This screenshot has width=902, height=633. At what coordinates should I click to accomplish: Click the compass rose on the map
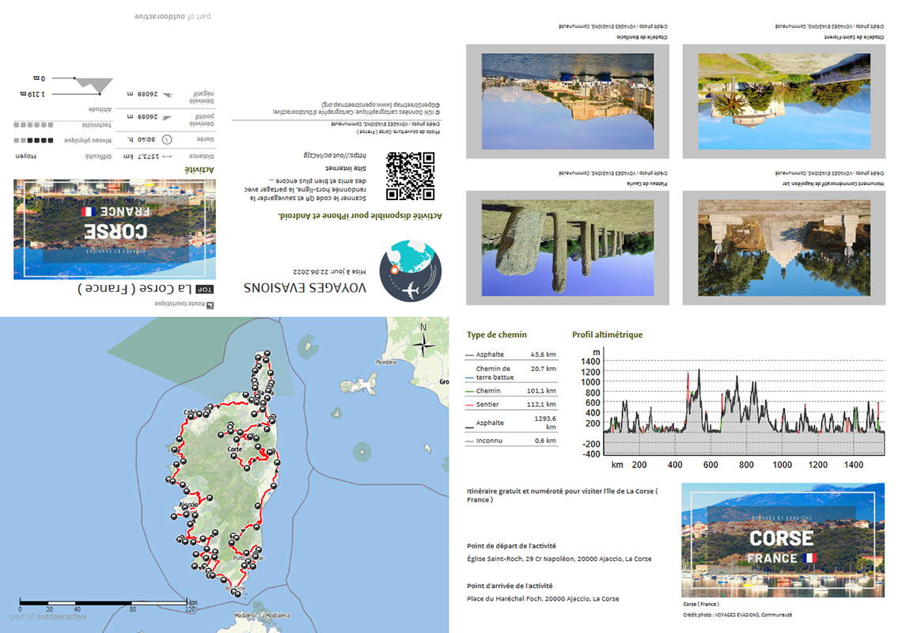pos(423,345)
